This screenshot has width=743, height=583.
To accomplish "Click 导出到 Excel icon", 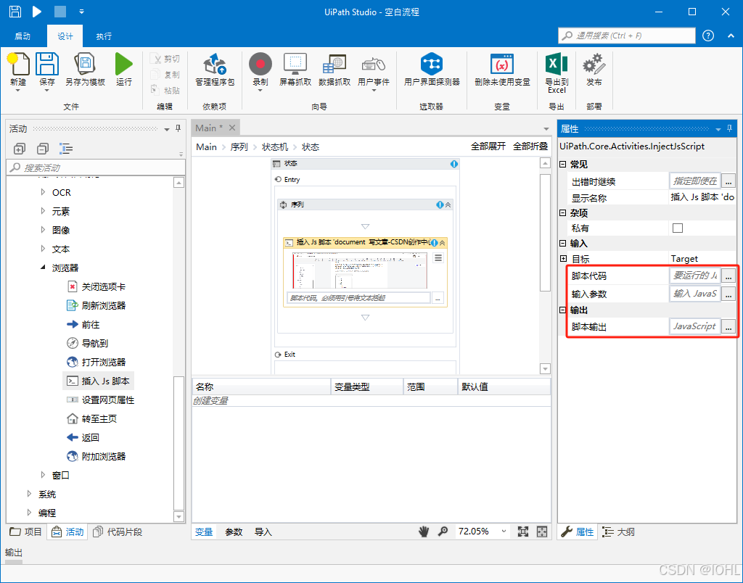I will tap(557, 64).
